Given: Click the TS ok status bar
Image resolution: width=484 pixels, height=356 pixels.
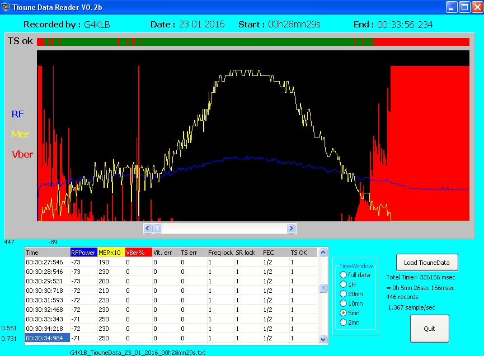Looking at the screenshot, I should coord(253,41).
